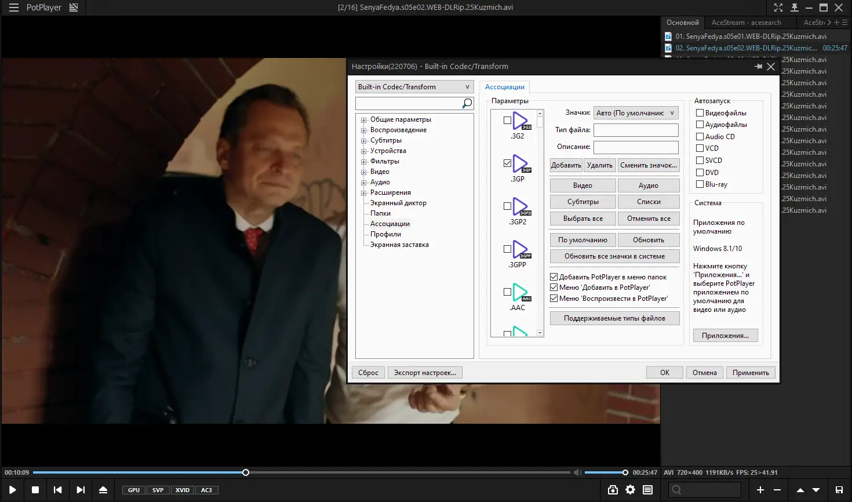Click the playlist search magnifier icon
The width and height of the screenshot is (852, 502).
click(676, 490)
